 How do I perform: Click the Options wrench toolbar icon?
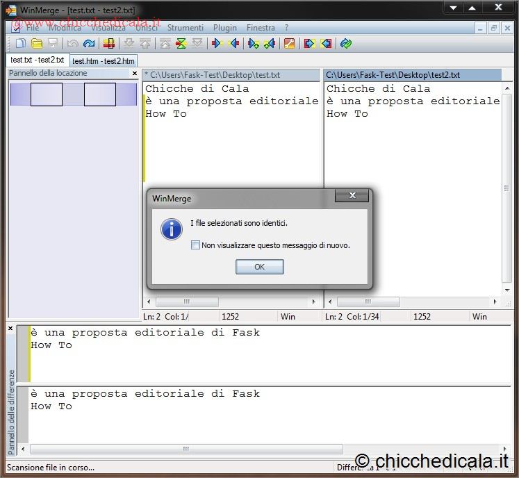[290, 44]
